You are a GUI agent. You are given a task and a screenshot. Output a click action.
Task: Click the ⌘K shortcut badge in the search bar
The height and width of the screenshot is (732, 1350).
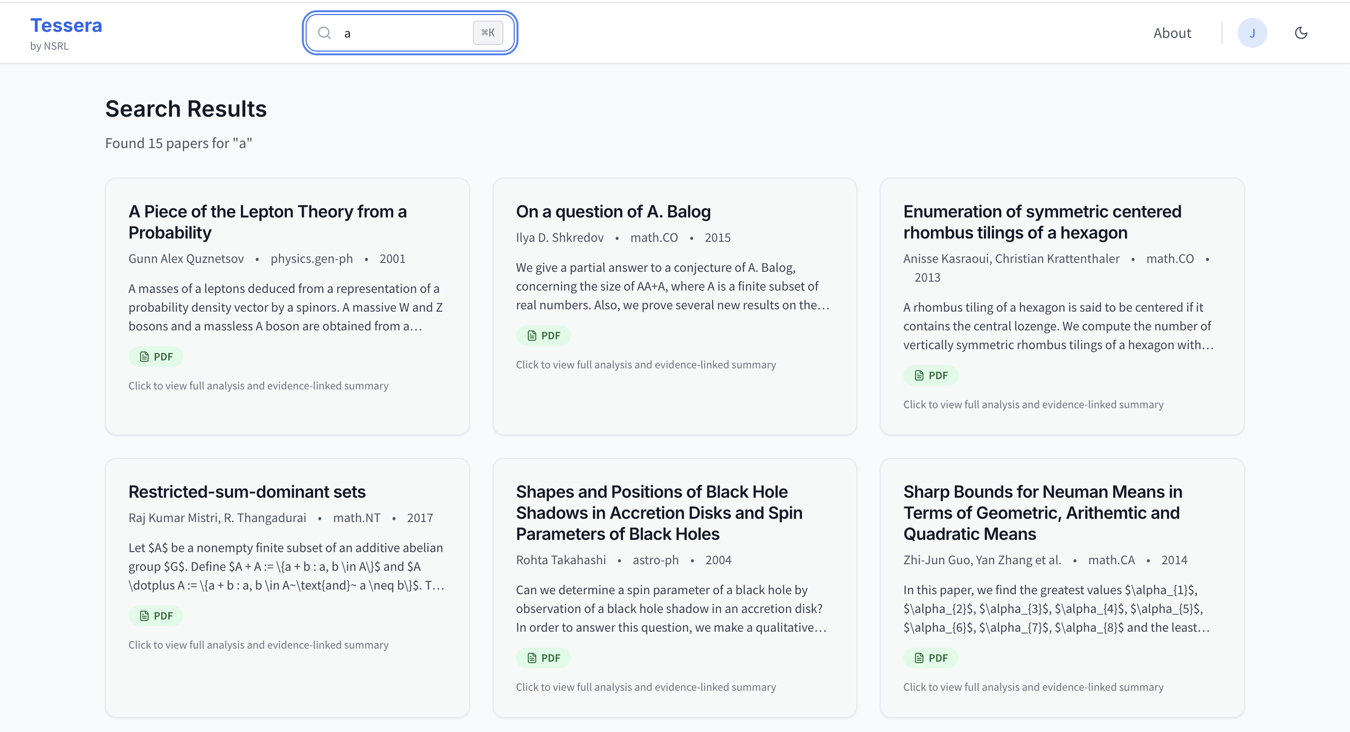coord(488,33)
